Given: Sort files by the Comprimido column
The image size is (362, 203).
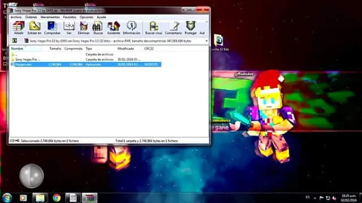Looking at the screenshot, I should pos(74,48).
